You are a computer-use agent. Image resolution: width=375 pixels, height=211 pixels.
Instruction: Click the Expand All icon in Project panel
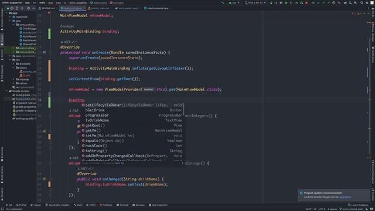[17, 8]
